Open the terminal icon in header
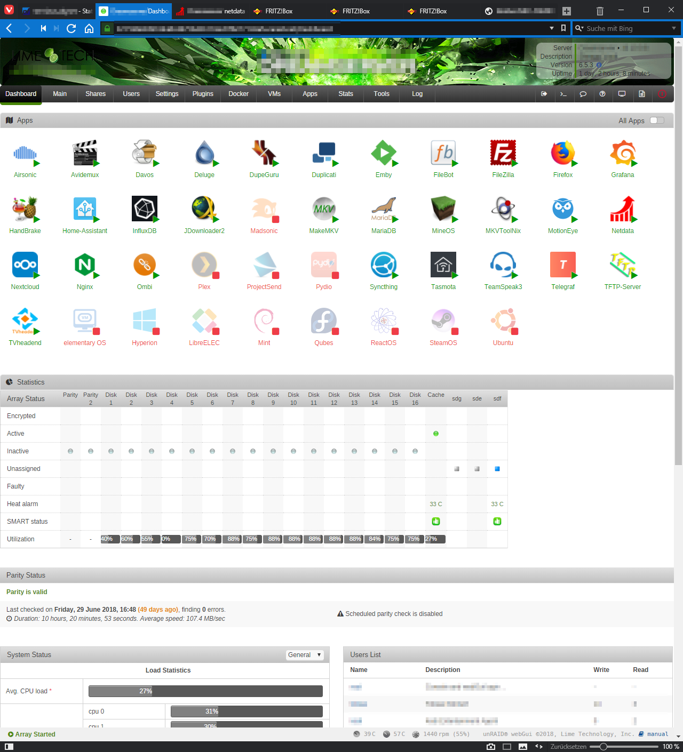This screenshot has height=752, width=683. 563,94
